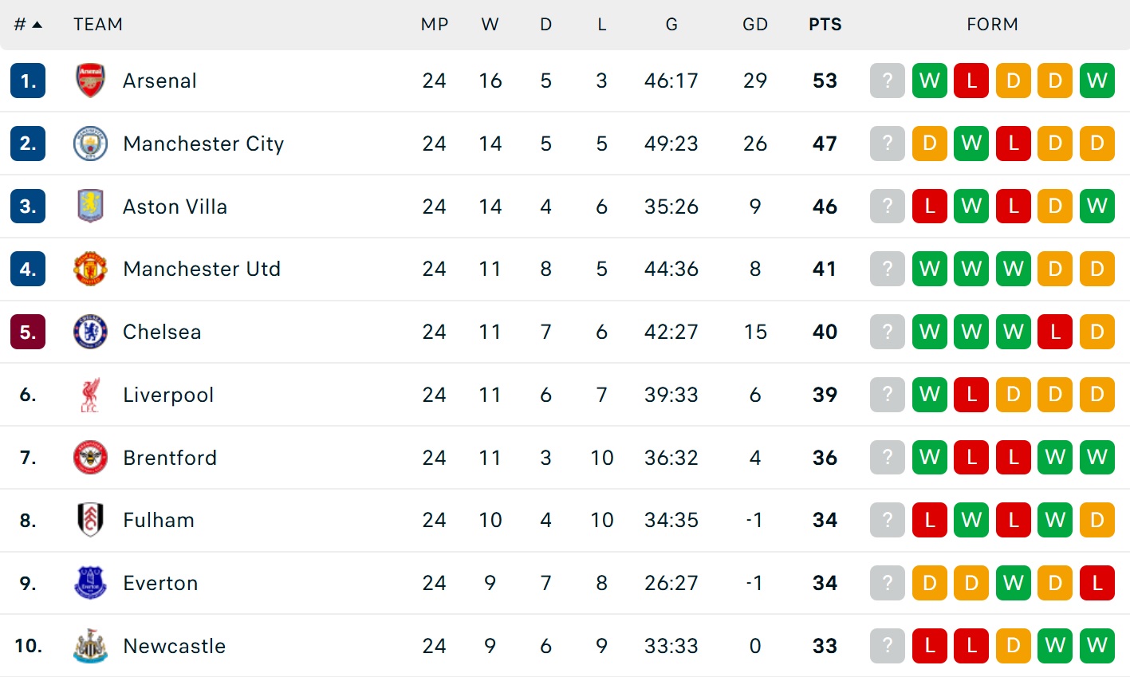Image resolution: width=1130 pixels, height=677 pixels.
Task: Click Arsenal's upcoming match question-mark badge
Action: coord(887,81)
